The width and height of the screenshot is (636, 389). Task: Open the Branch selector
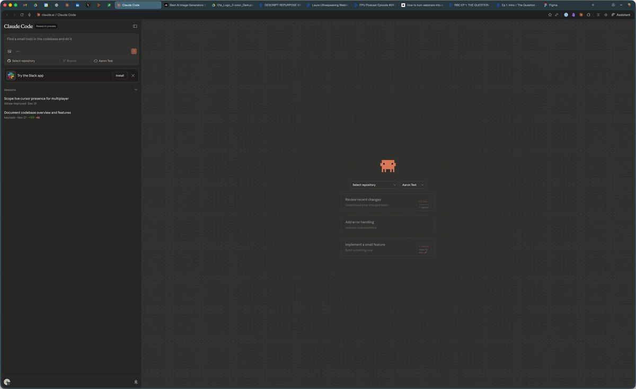tap(69, 61)
